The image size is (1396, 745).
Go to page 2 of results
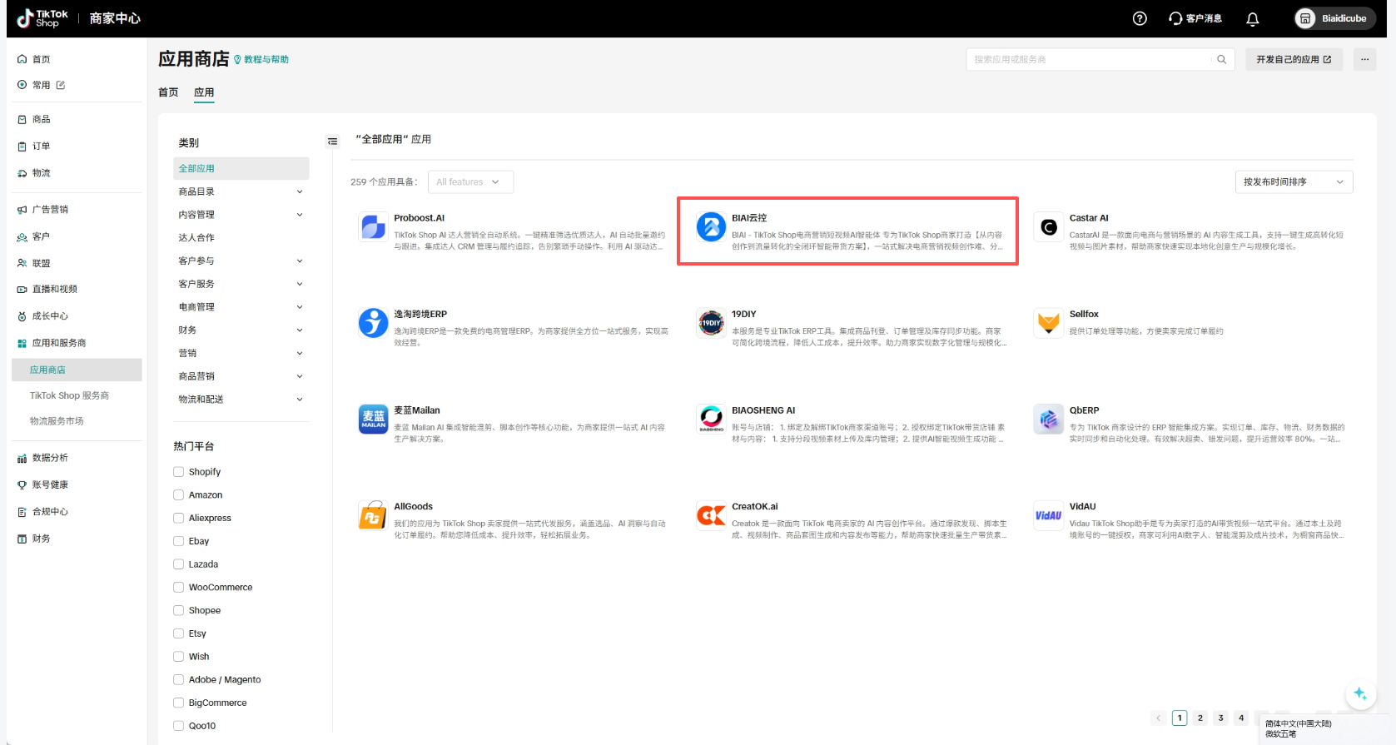(x=1200, y=718)
